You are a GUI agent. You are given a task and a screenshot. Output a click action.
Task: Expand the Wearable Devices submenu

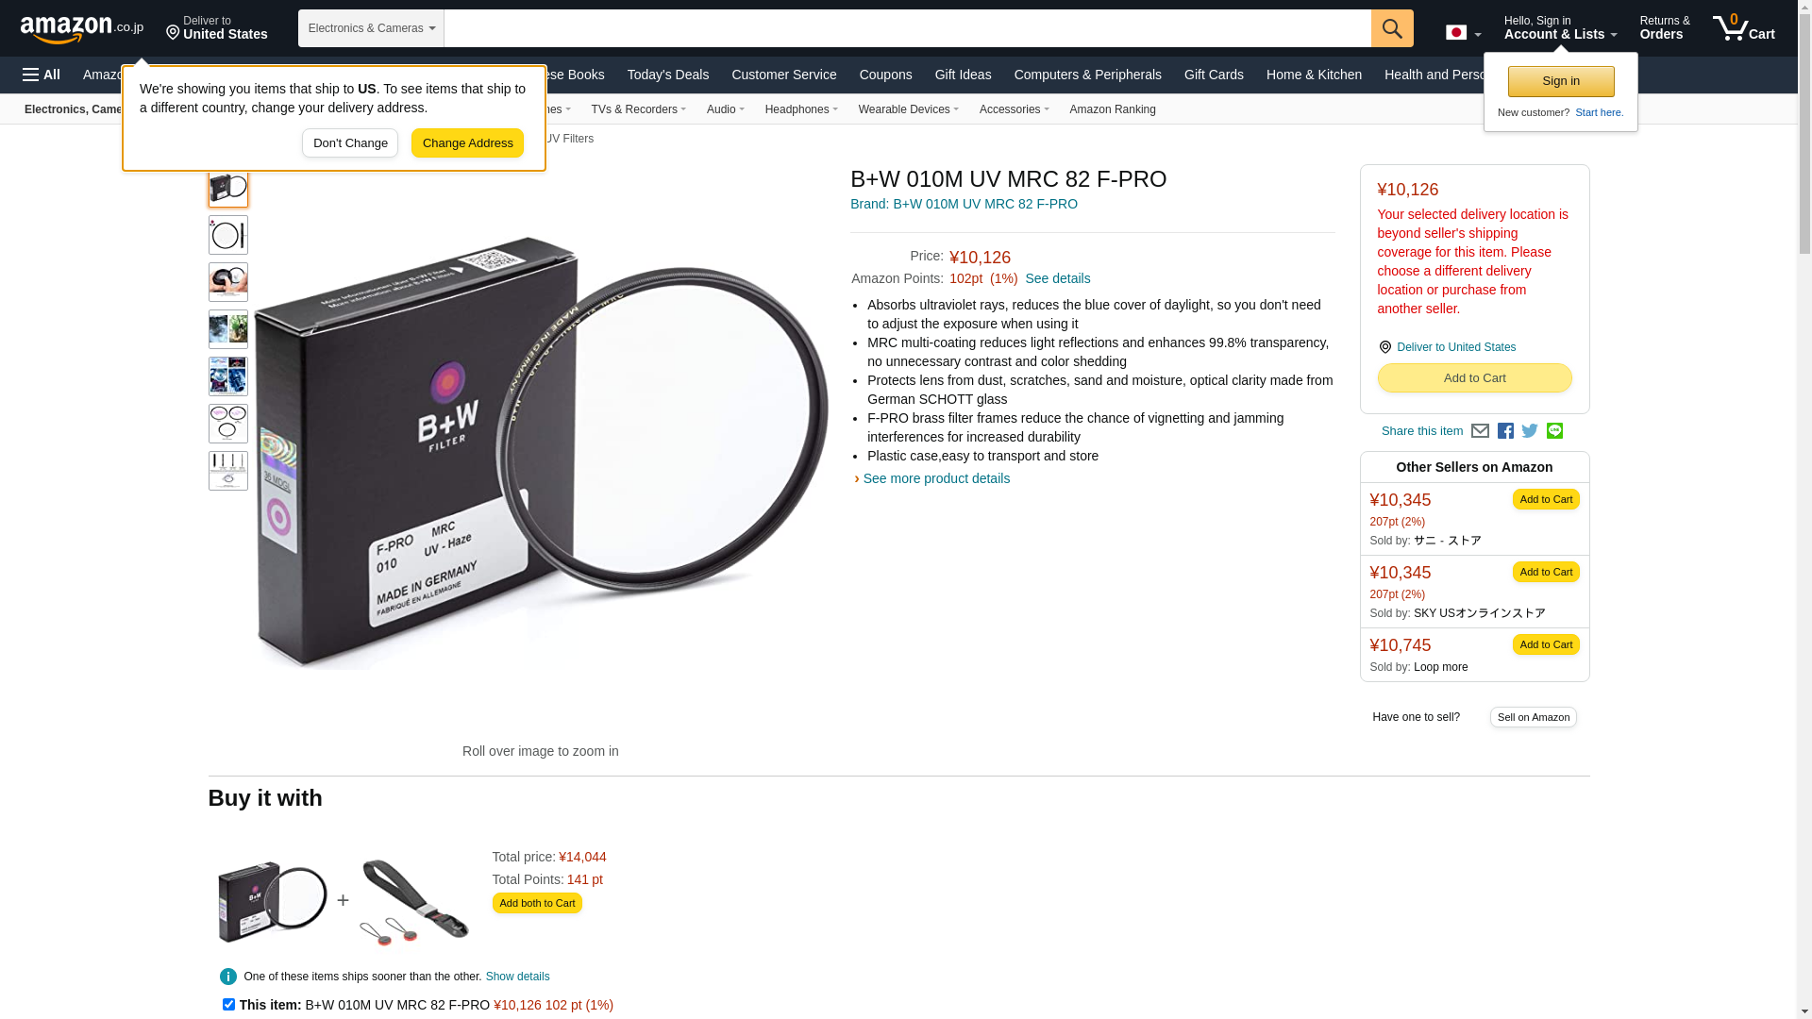[908, 109]
